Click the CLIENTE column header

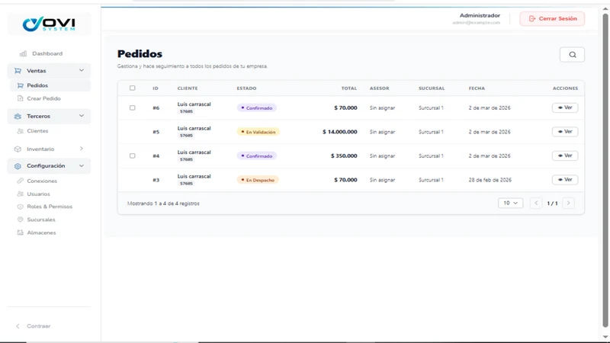pyautogui.click(x=188, y=88)
